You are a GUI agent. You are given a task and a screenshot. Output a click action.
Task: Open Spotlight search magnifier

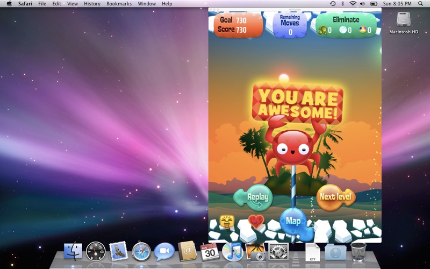point(421,4)
